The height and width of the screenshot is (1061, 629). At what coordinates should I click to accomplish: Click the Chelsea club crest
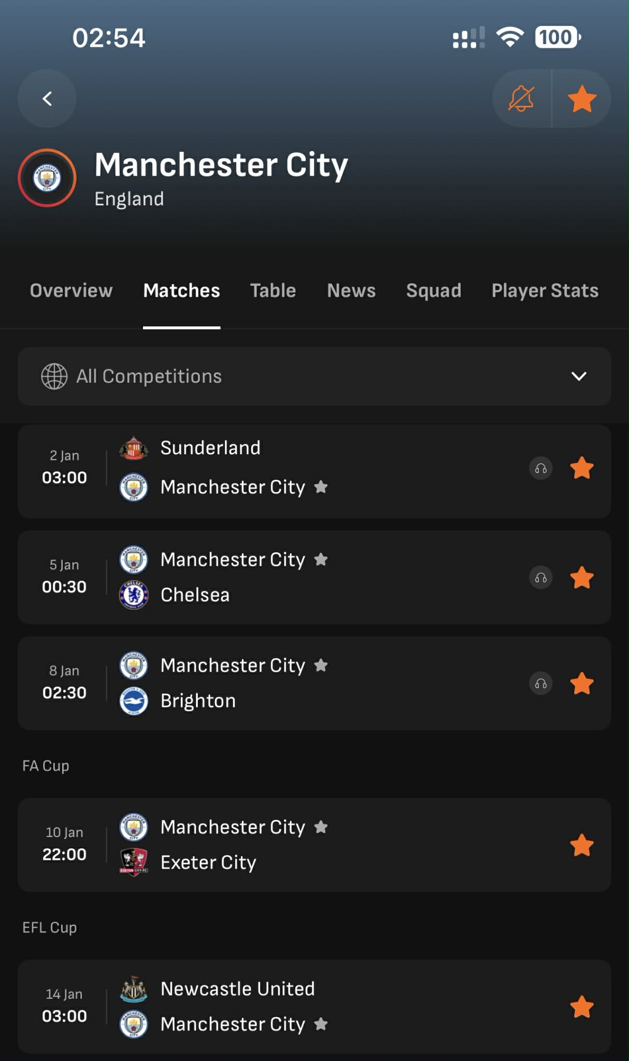pyautogui.click(x=134, y=595)
